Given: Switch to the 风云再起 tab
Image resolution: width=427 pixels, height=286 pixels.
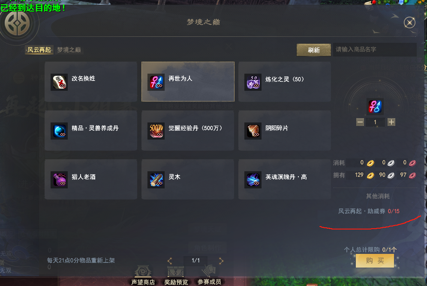Looking at the screenshot, I should tap(39, 50).
